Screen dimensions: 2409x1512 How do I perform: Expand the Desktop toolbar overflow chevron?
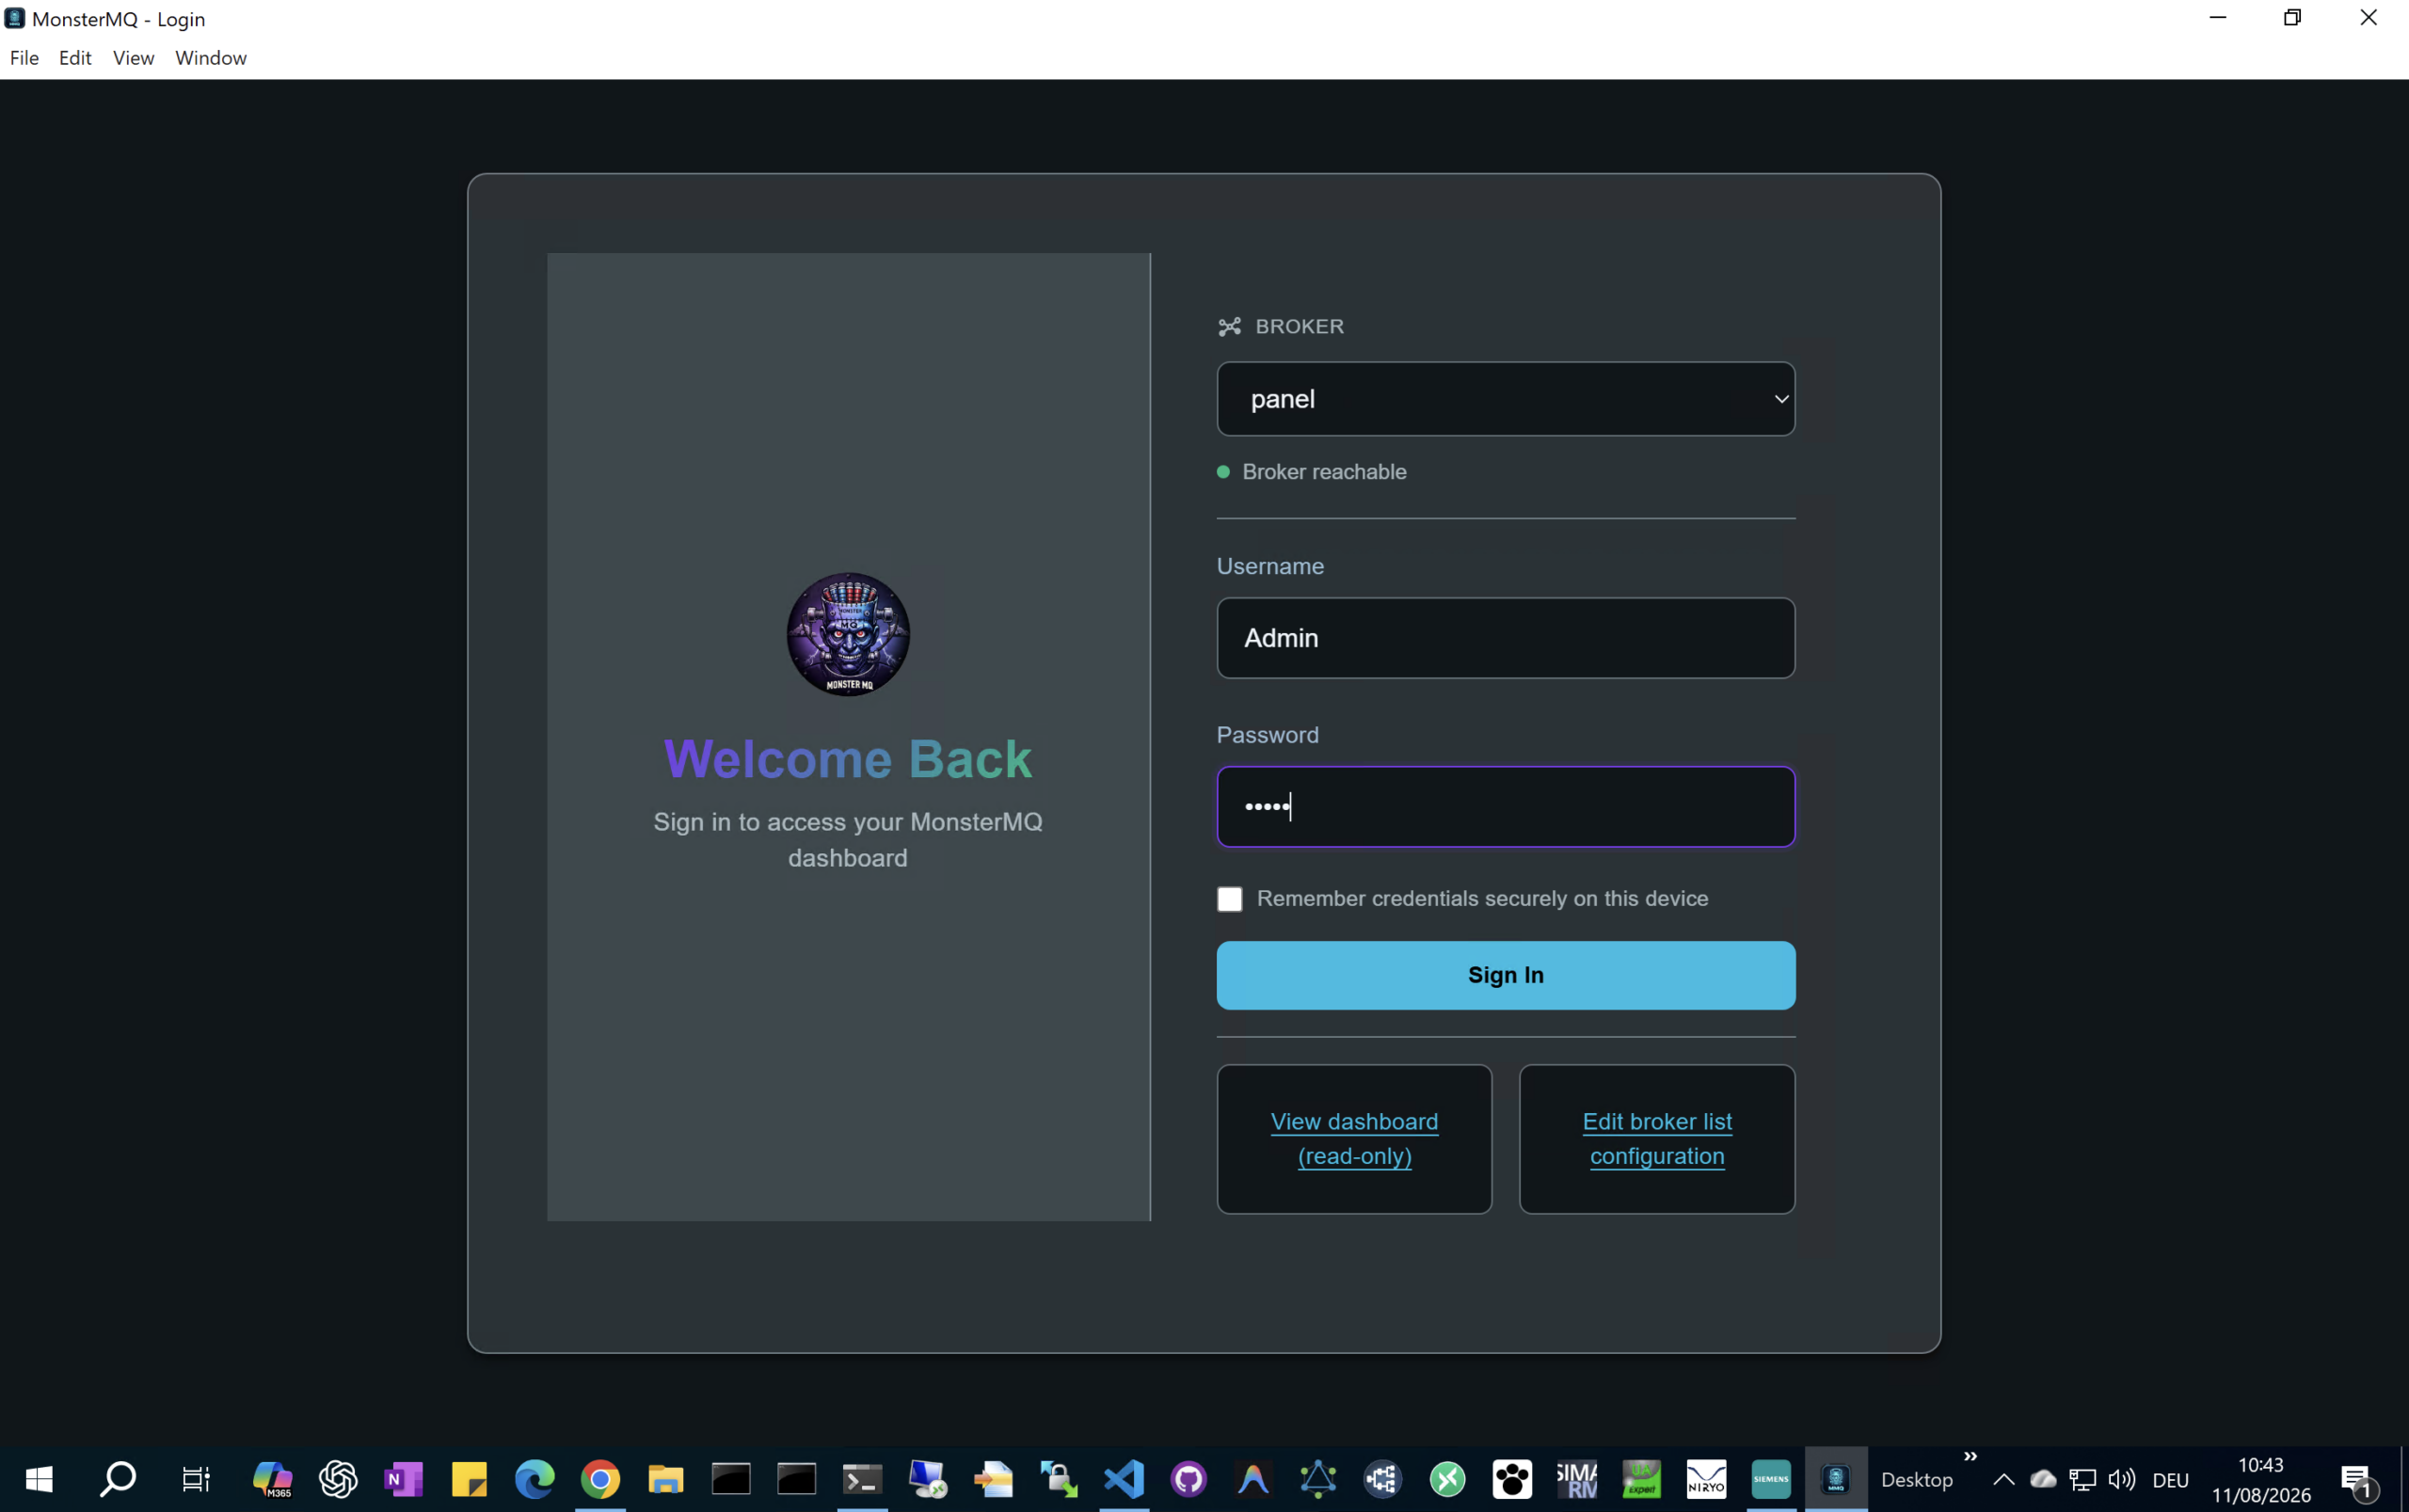click(1970, 1456)
